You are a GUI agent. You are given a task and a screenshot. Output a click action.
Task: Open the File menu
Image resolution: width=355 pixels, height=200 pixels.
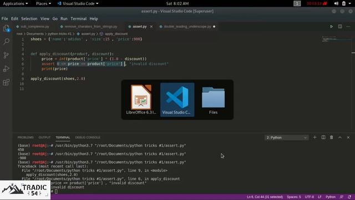click(4, 18)
